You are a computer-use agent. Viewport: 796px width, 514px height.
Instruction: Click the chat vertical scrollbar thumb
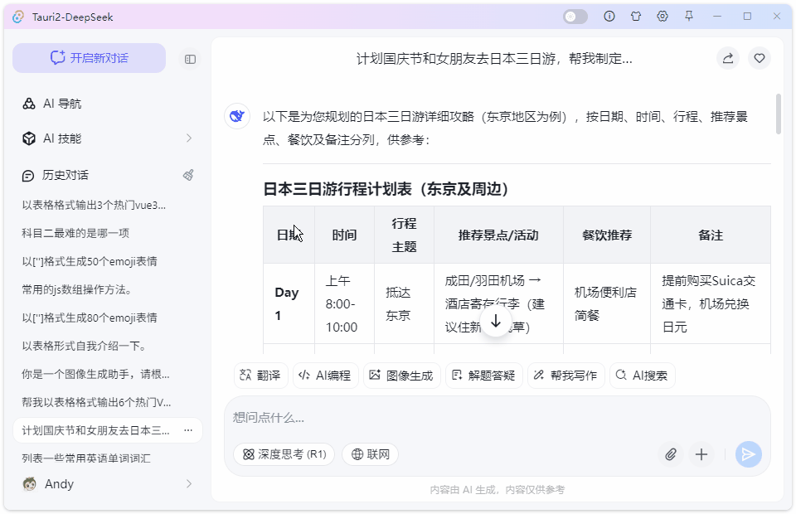tap(778, 114)
